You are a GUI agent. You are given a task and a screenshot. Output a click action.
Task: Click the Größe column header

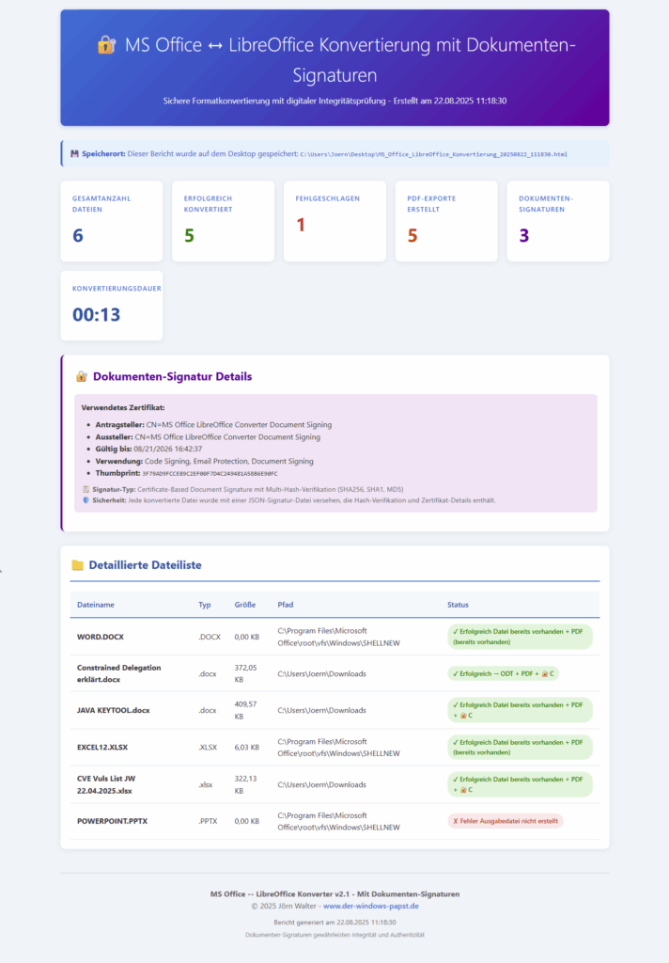click(244, 605)
